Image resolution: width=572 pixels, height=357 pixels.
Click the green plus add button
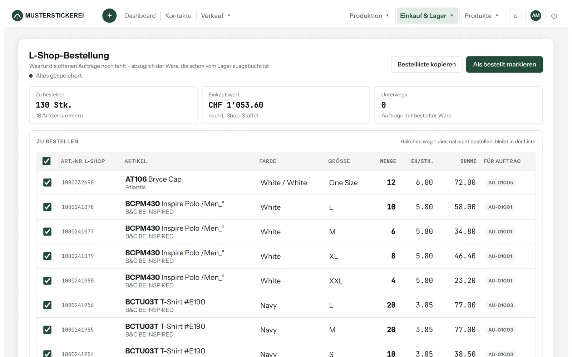(x=109, y=16)
